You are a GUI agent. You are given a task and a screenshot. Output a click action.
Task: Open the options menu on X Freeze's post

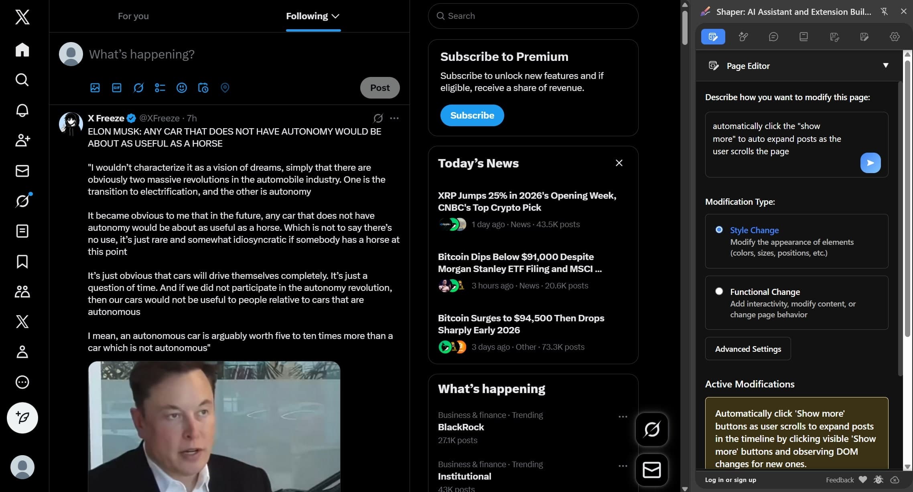point(395,118)
